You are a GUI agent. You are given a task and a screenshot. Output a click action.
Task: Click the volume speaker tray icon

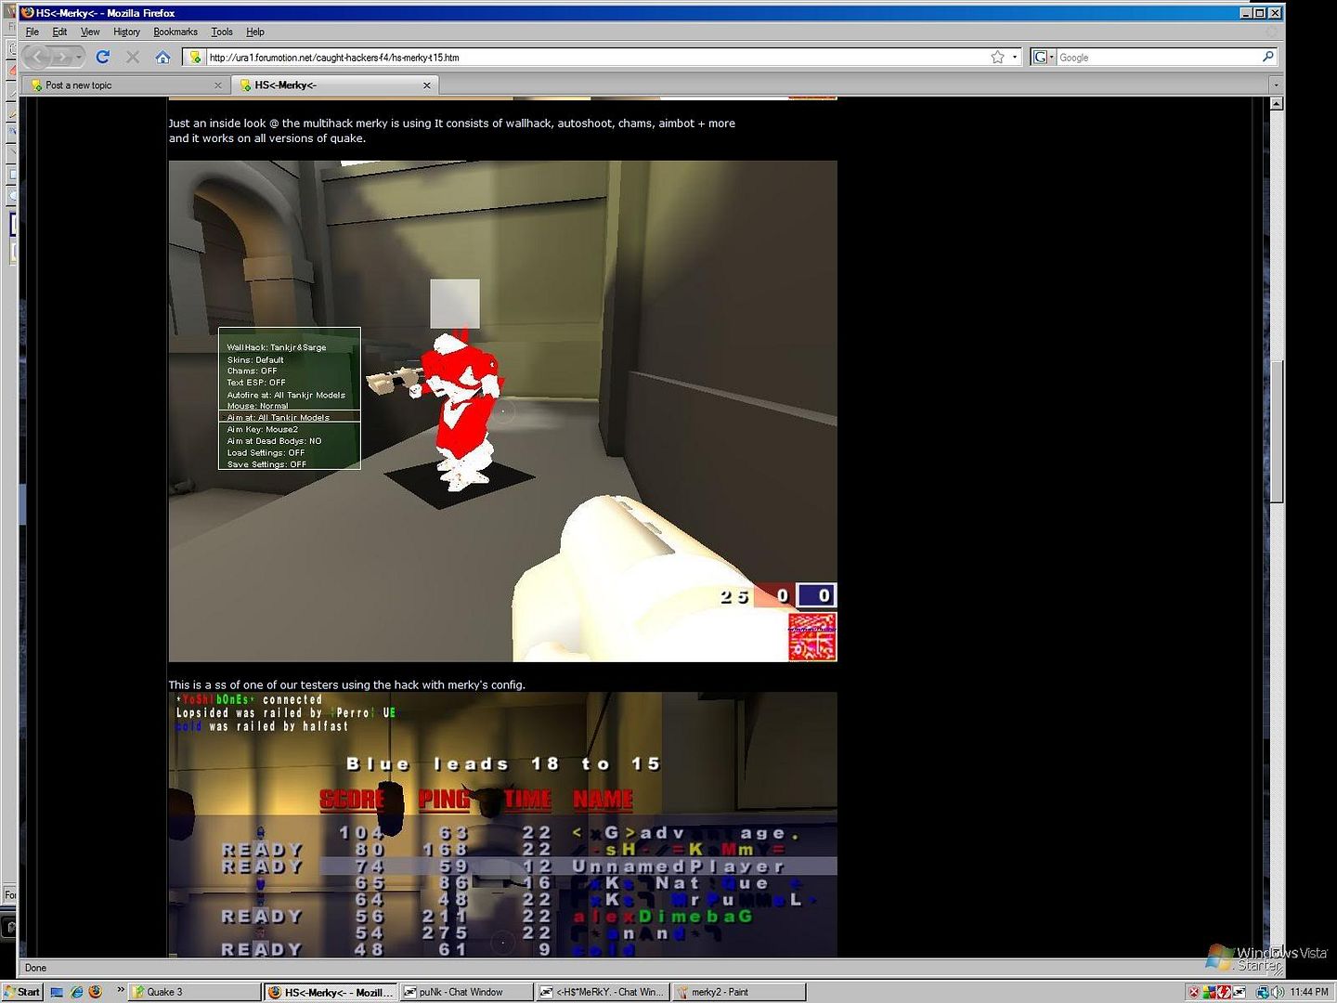[x=1278, y=992]
